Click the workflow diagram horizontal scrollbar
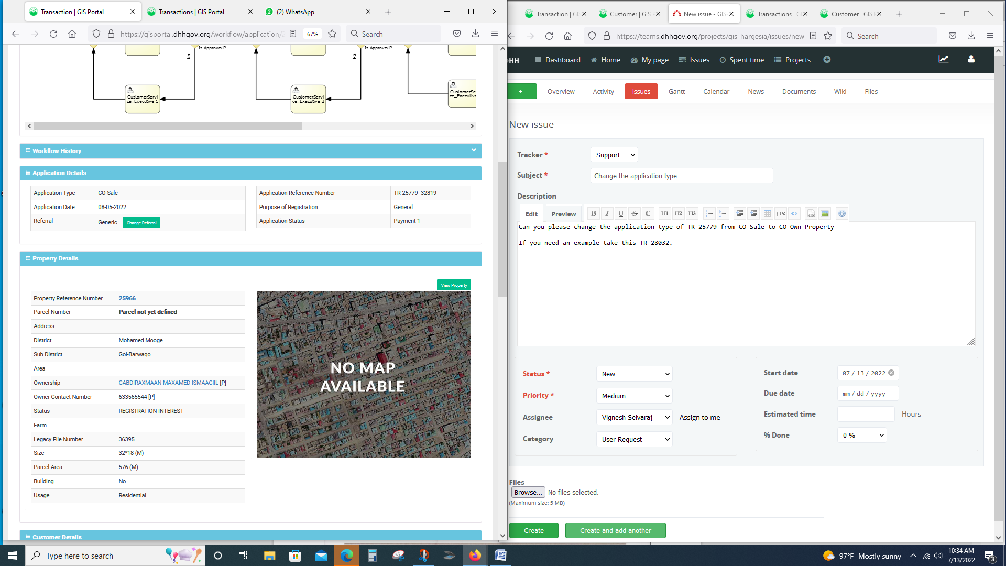This screenshot has width=1006, height=566. point(168,126)
